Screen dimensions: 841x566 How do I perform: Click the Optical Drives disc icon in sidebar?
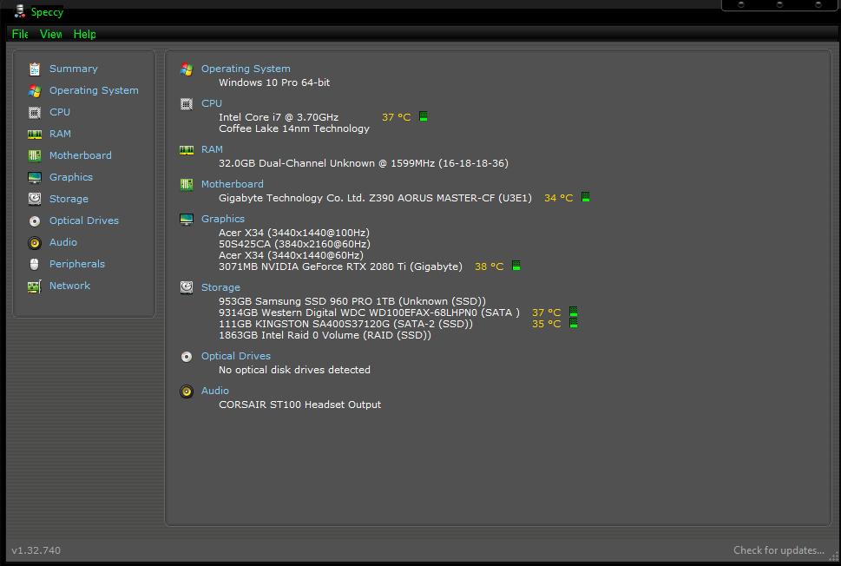click(x=35, y=221)
